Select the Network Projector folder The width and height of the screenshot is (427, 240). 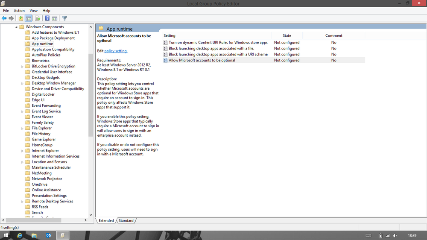pyautogui.click(x=47, y=179)
